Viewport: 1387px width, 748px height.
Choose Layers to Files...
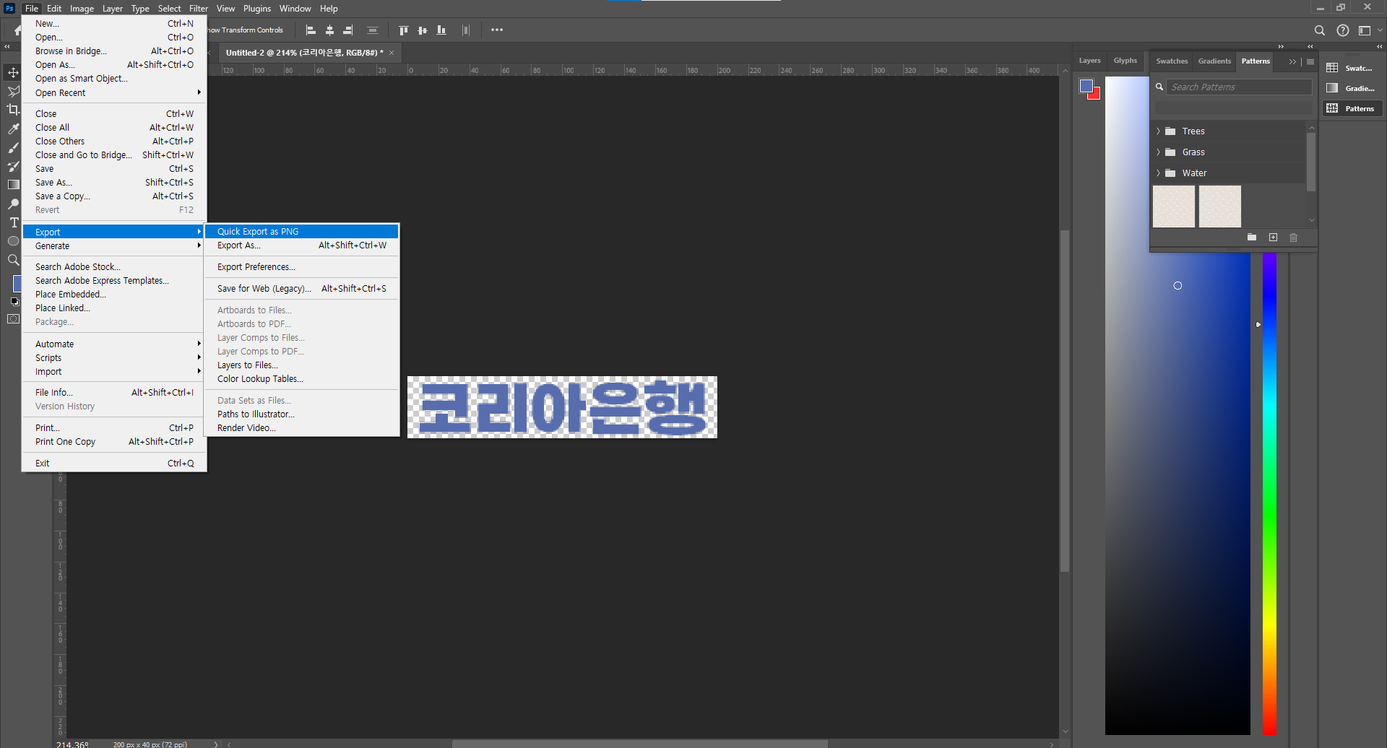(302, 365)
